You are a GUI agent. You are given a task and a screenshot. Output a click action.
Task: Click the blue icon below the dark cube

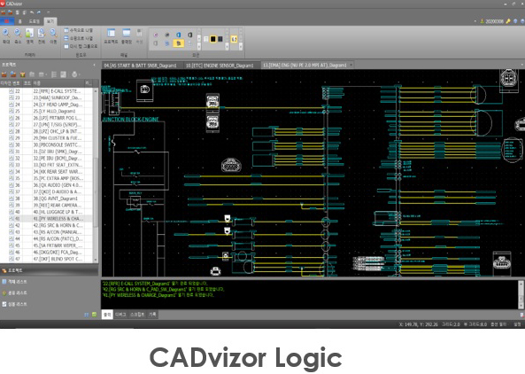167,43
